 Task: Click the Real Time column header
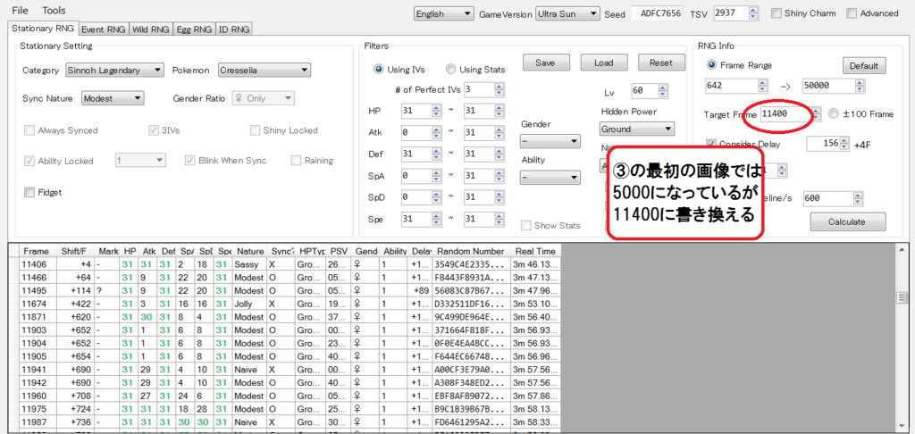click(534, 251)
